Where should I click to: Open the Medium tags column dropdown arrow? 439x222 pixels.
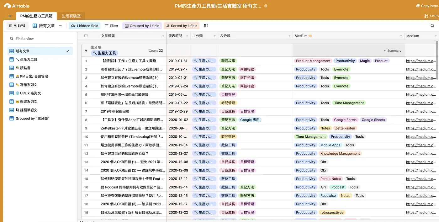[401, 36]
